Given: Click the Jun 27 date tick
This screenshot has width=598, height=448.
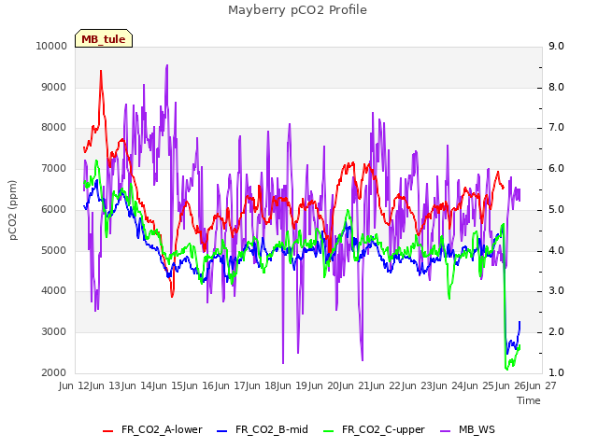Looking at the screenshot, I should point(543,385).
